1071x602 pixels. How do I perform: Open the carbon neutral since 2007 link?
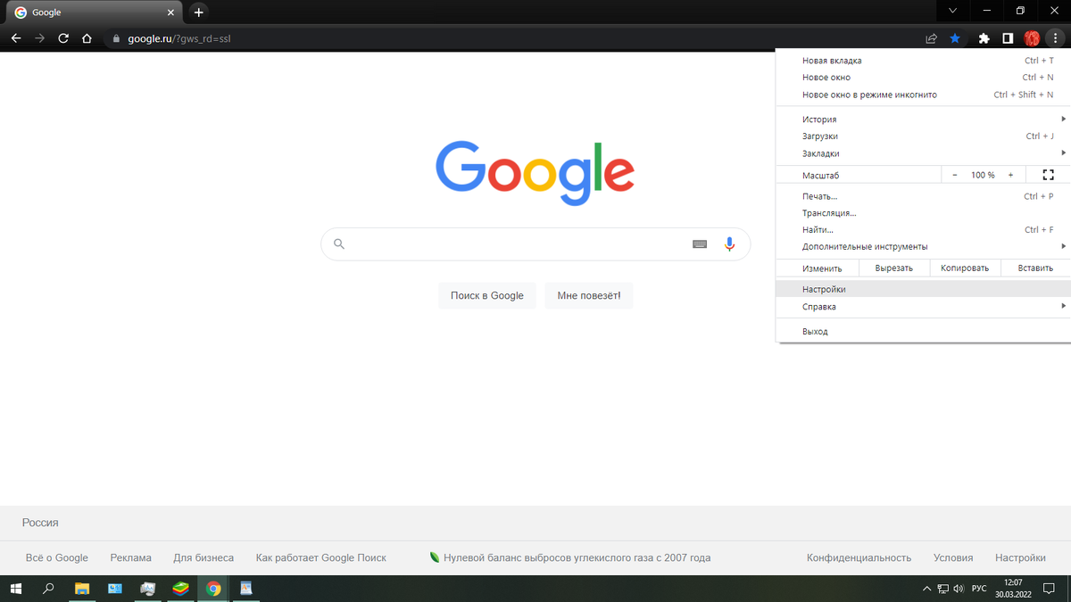(x=570, y=557)
